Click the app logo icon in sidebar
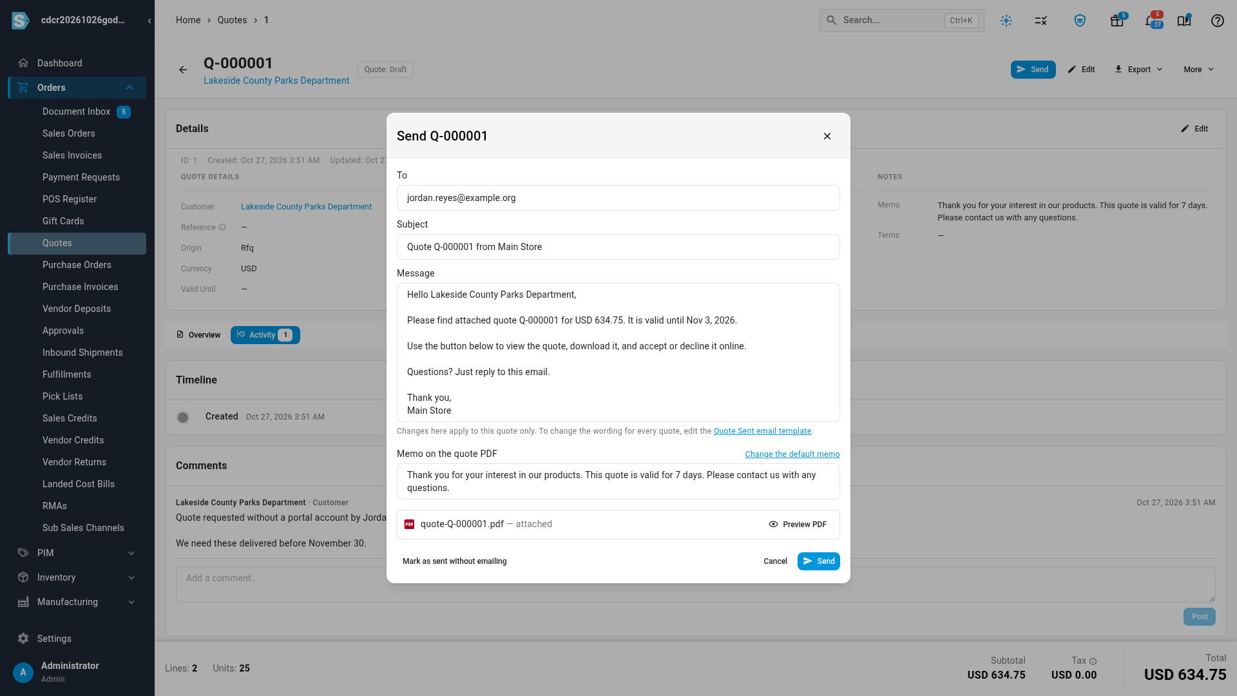This screenshot has height=696, width=1237. click(21, 21)
